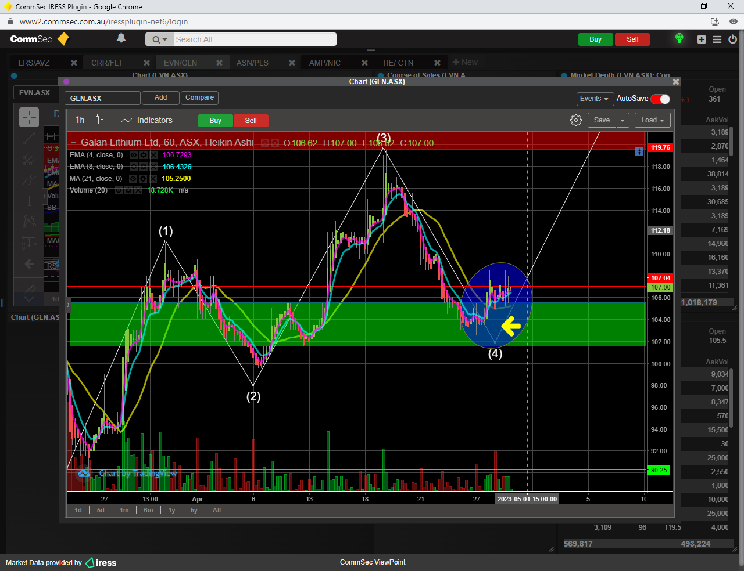
Task: Open the hamburger main menu icon
Action: (717, 39)
